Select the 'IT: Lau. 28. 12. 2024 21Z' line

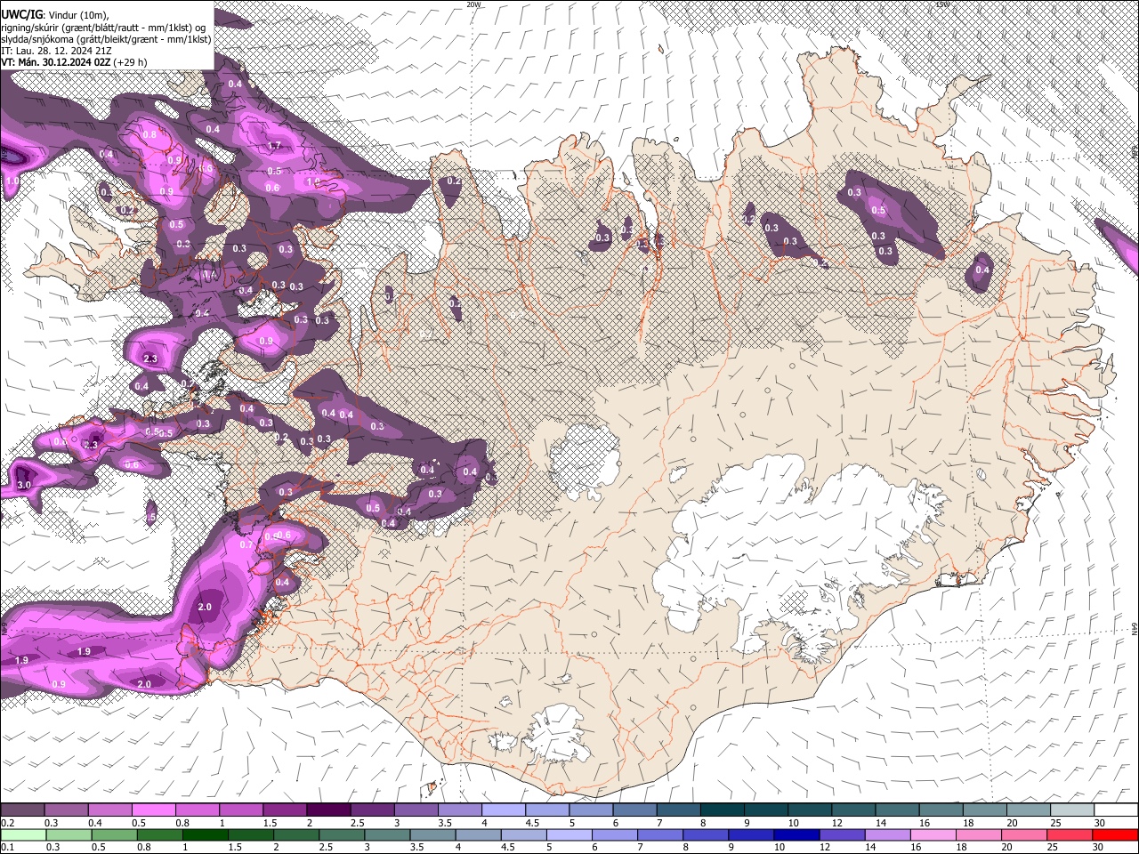tap(57, 51)
